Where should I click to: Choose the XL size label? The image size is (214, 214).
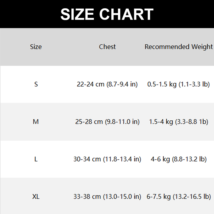pos(36,197)
